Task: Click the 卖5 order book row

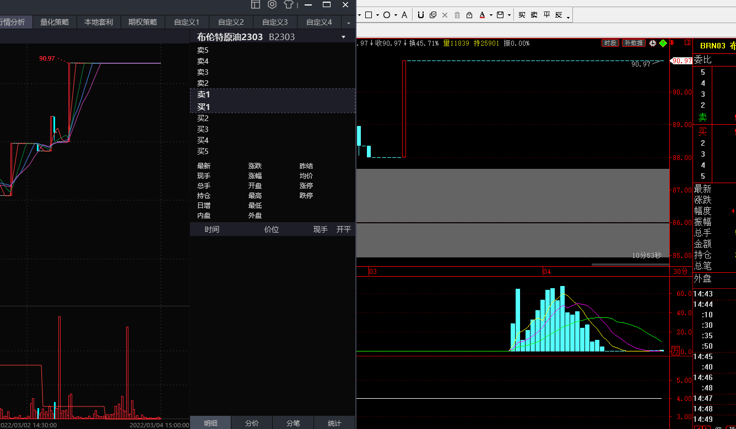Action: 273,50
